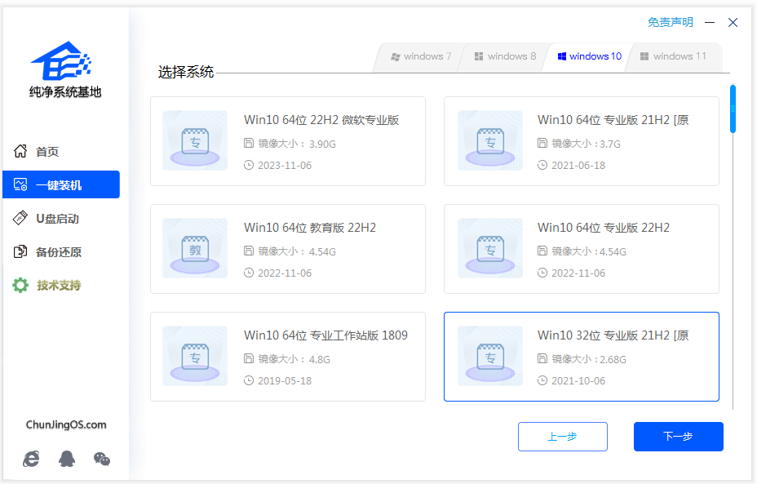Minimize the installer window
This screenshot has width=757, height=484.
point(710,22)
